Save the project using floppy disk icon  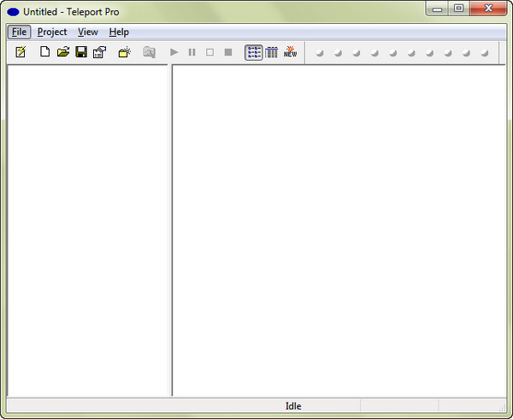pos(81,52)
